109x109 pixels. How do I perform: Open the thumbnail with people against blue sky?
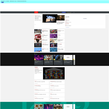38,50
